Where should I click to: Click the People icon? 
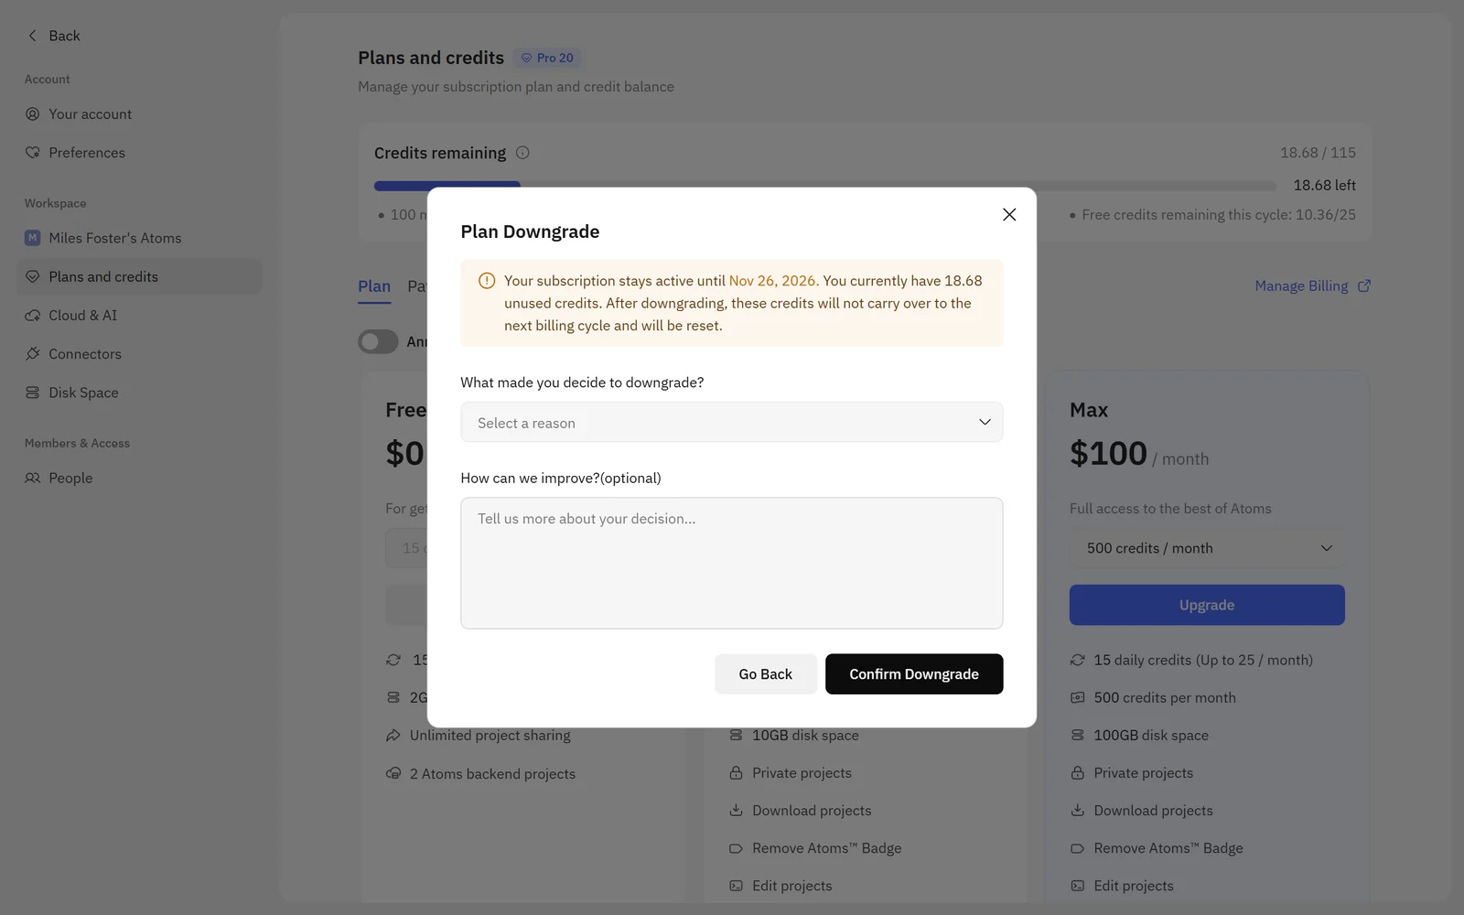tap(33, 478)
